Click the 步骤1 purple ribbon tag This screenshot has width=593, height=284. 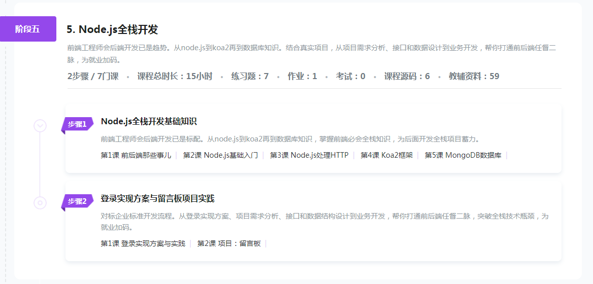coord(77,125)
